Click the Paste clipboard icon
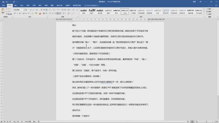Screen dimensions: 219x123 (x=3, y=11)
